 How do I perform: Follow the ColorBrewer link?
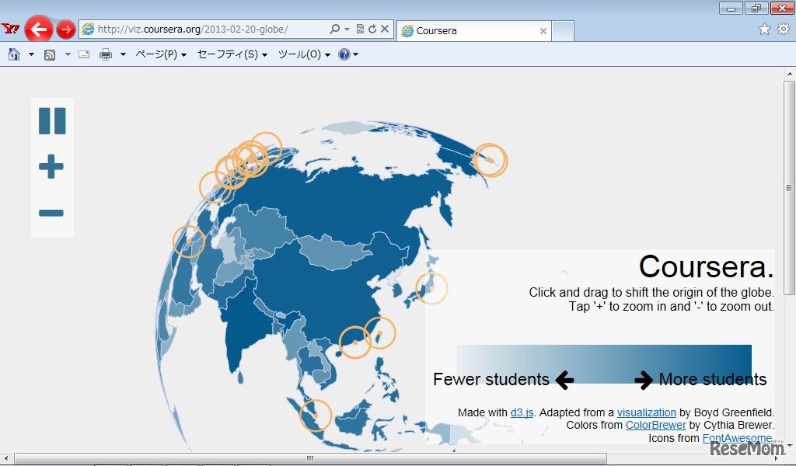click(655, 425)
